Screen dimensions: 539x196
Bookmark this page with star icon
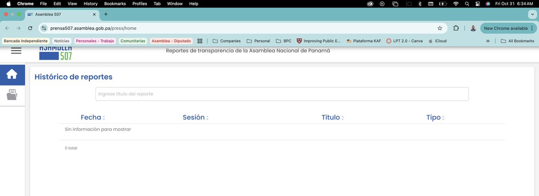pyautogui.click(x=440, y=28)
